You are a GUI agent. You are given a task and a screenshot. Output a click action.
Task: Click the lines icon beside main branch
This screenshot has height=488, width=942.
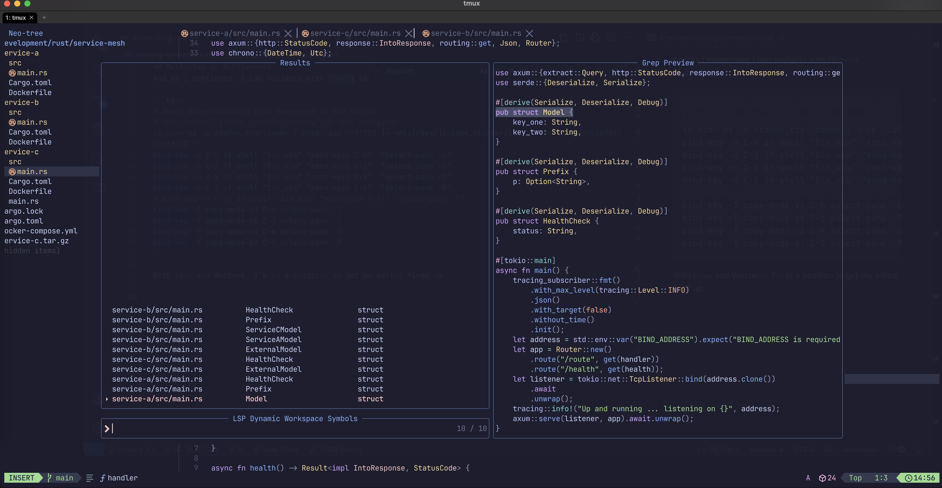(x=89, y=478)
